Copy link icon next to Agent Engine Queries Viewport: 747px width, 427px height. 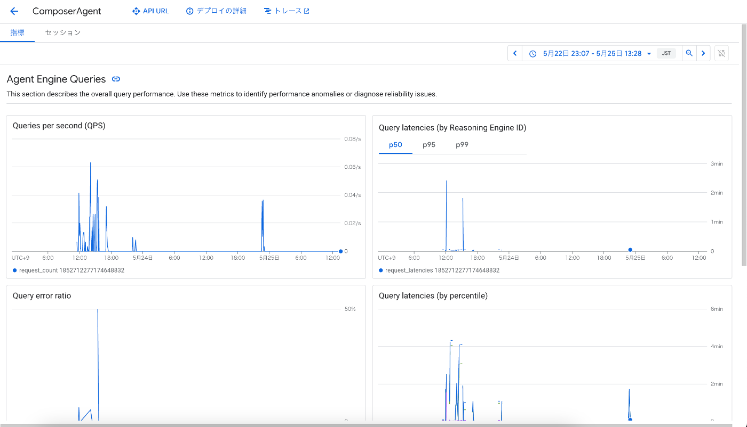(116, 79)
